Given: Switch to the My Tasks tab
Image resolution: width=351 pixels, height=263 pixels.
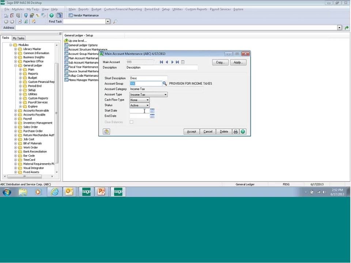Looking at the screenshot, I should (x=18, y=38).
